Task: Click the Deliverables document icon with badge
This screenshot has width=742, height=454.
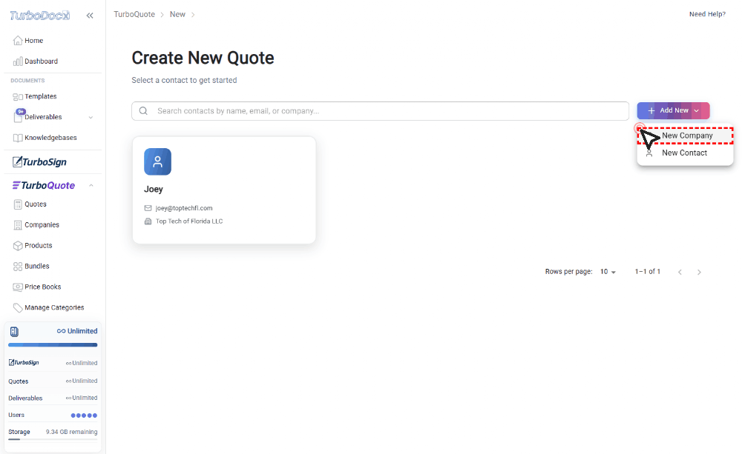Action: [18, 116]
